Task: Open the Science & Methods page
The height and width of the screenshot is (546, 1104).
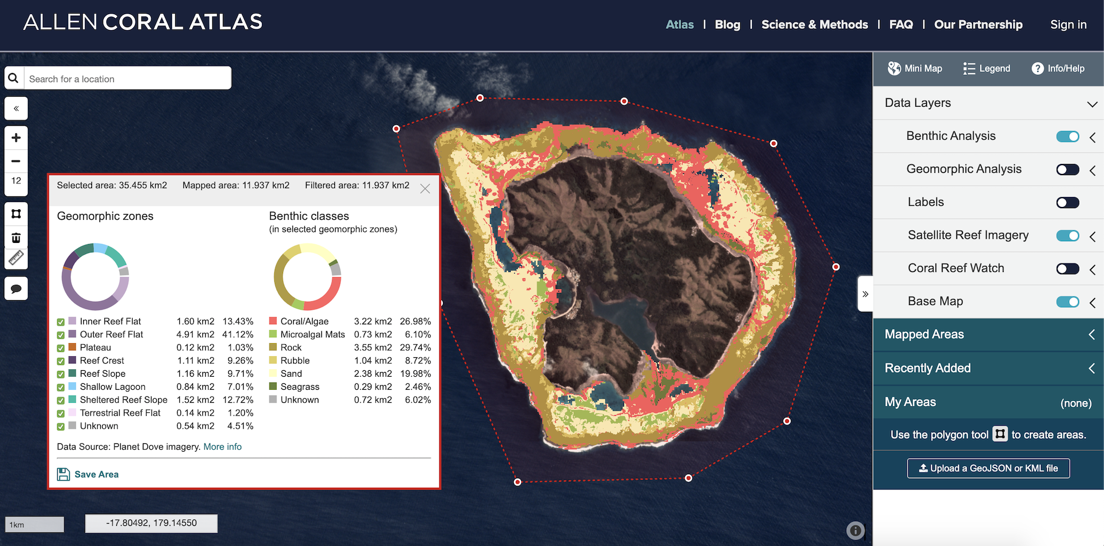Action: 814,24
